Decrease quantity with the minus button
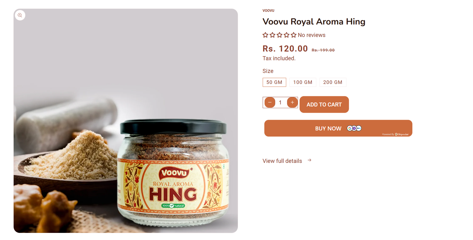The height and width of the screenshot is (240, 473). pyautogui.click(x=270, y=102)
